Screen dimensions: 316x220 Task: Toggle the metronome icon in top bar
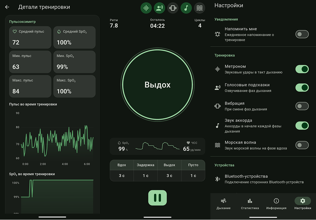point(146,8)
